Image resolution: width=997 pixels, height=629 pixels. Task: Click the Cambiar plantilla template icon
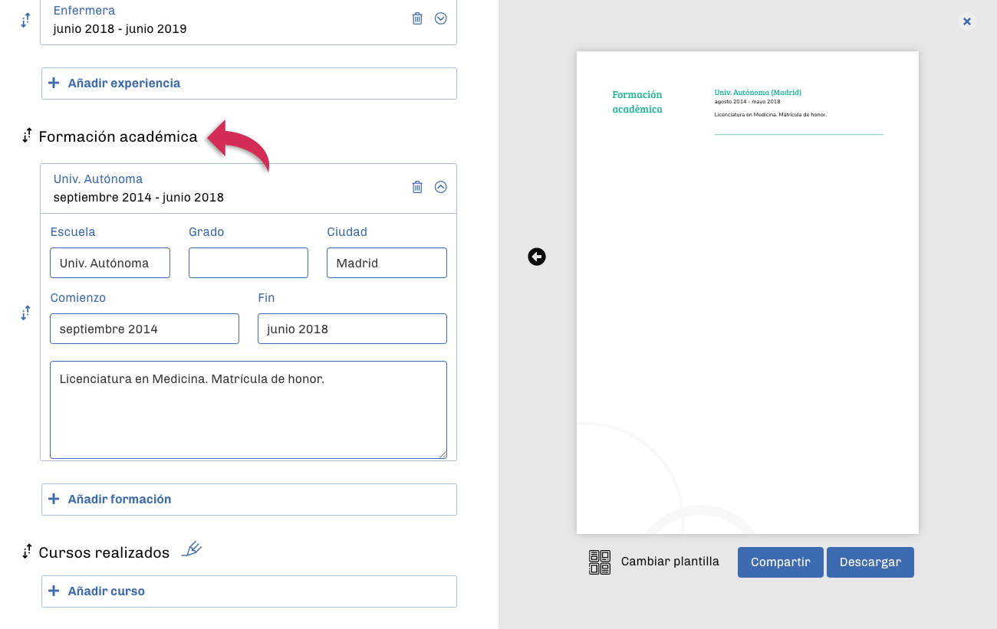point(600,562)
